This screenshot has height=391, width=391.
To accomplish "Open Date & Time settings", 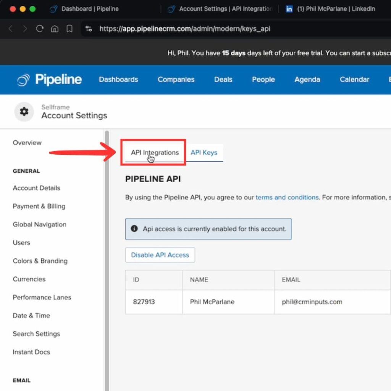I will [31, 315].
